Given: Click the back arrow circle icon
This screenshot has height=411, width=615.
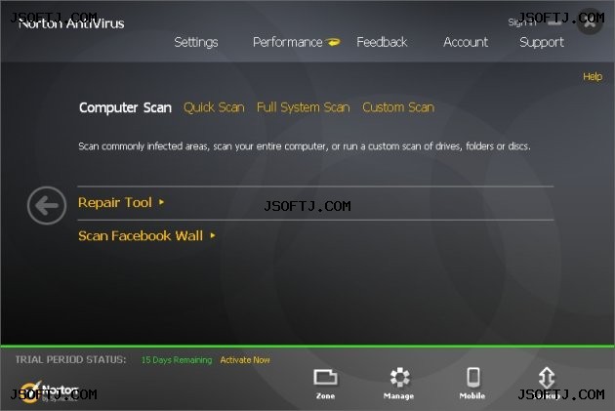Looking at the screenshot, I should (x=47, y=205).
